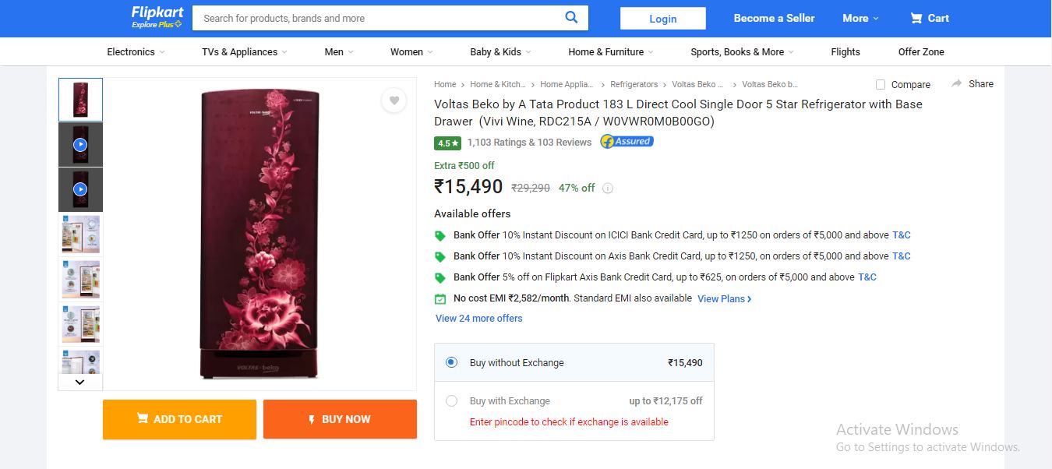Expand the Electronics category menu
The image size is (1052, 469).
coord(136,52)
